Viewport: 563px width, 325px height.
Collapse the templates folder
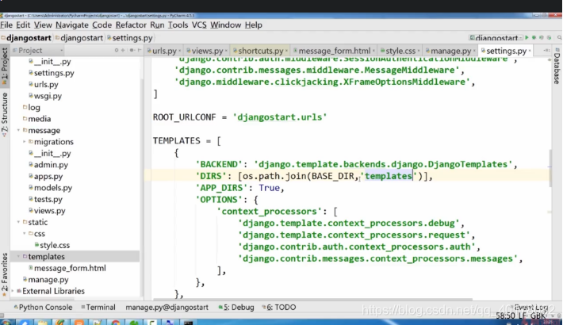pos(18,257)
